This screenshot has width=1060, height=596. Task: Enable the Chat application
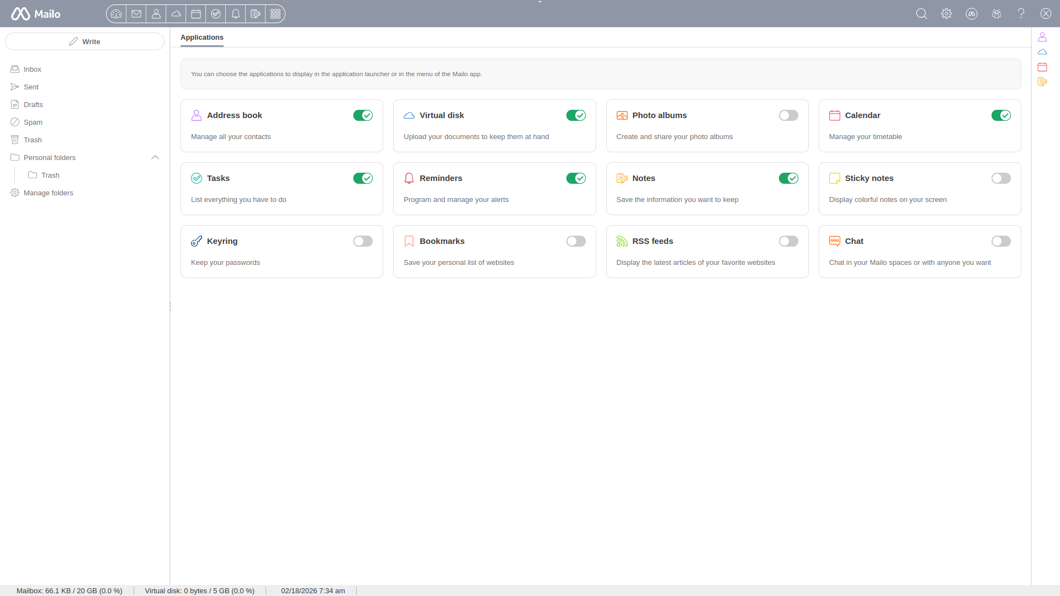(1001, 241)
